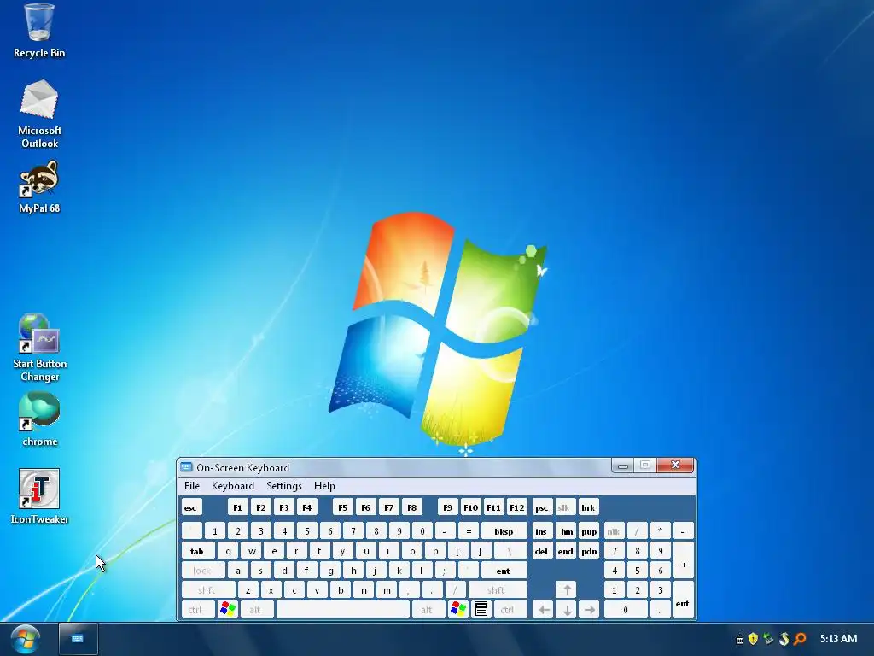Open the Help menu
The height and width of the screenshot is (656, 874).
324,486
